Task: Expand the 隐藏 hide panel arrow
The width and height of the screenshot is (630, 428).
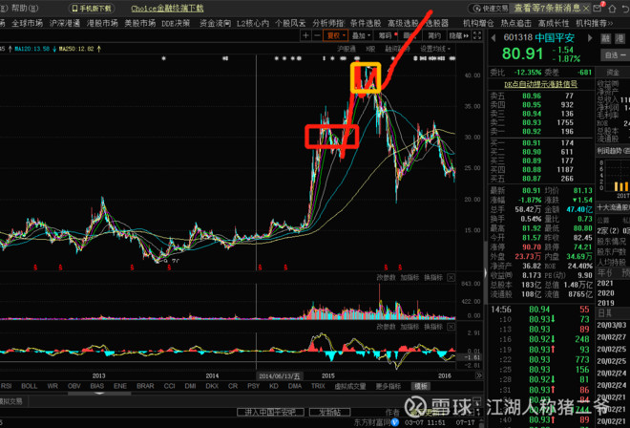Action: 458,35
